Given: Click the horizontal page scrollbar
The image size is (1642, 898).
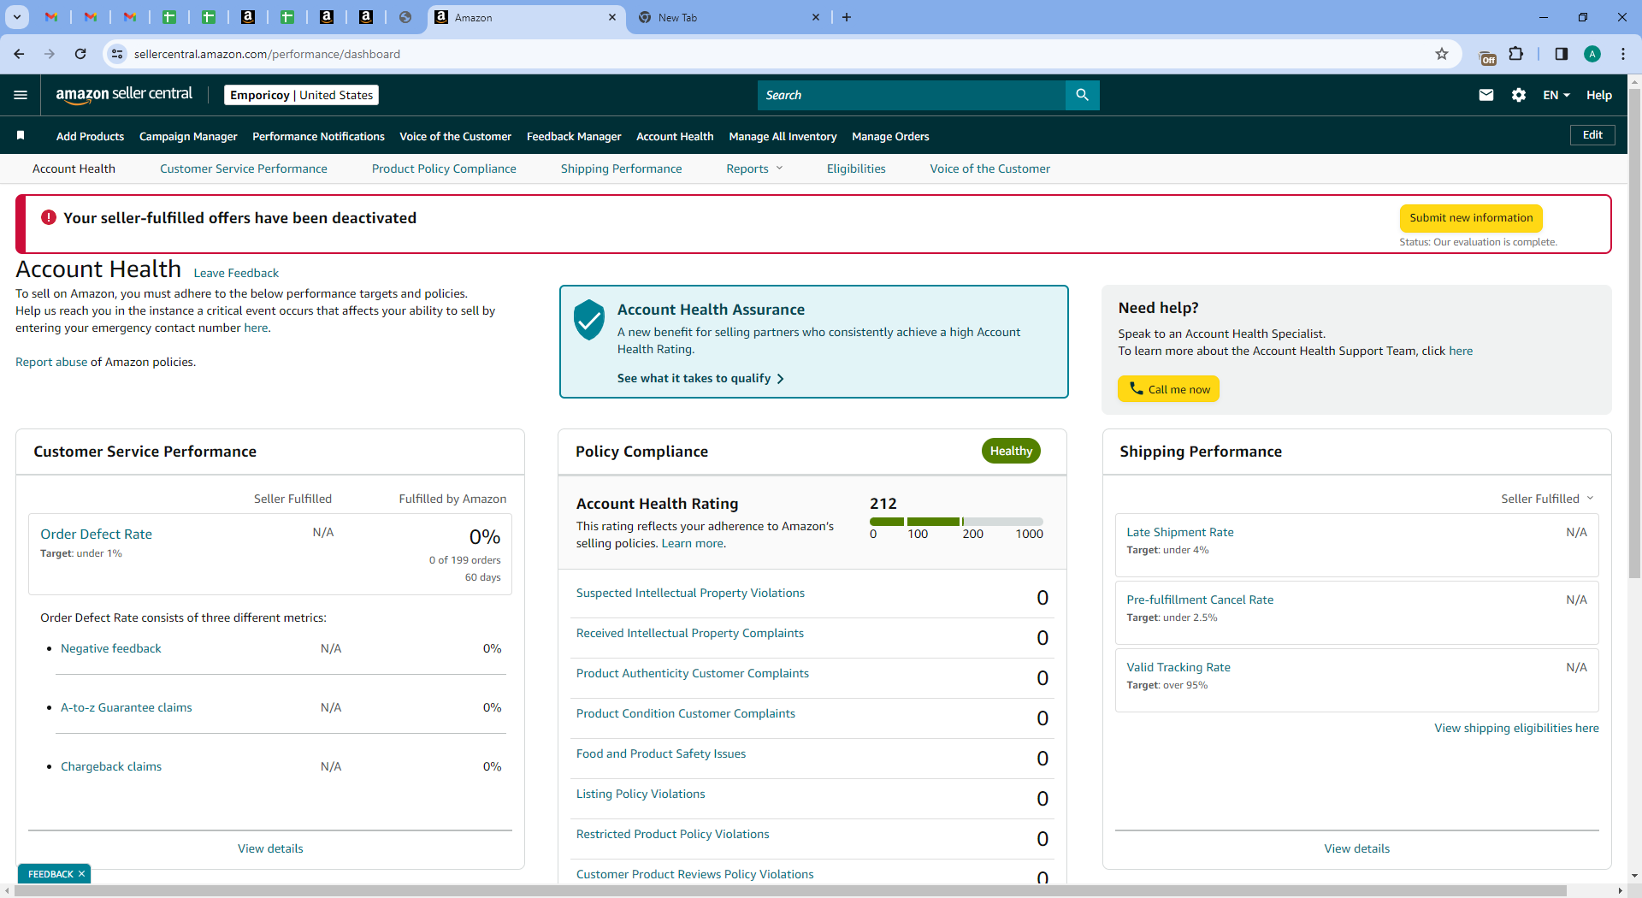Looking at the screenshot, I should [791, 890].
